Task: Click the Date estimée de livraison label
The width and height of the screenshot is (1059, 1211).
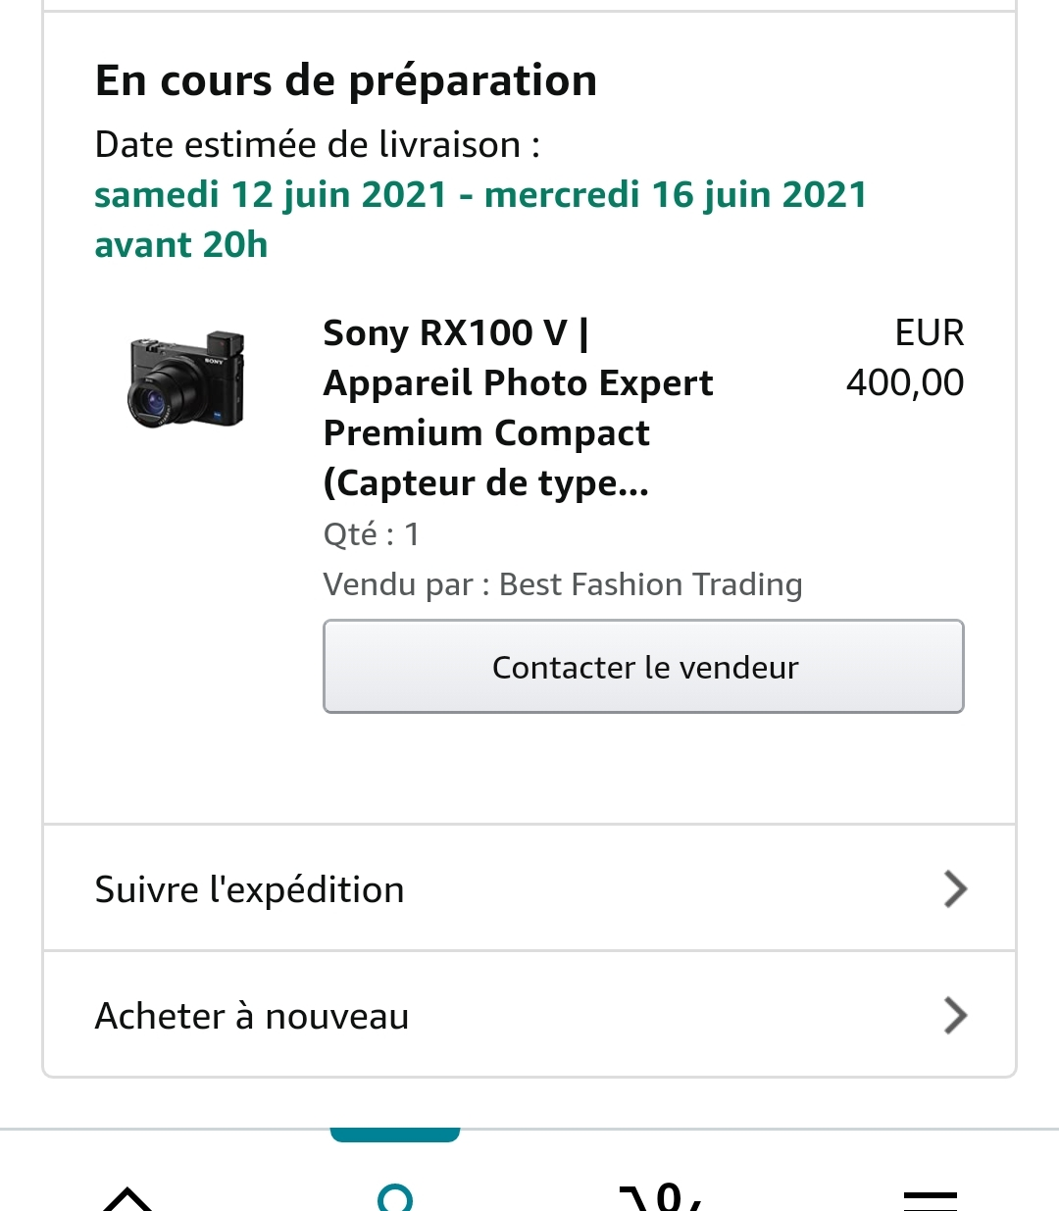Action: tap(317, 145)
